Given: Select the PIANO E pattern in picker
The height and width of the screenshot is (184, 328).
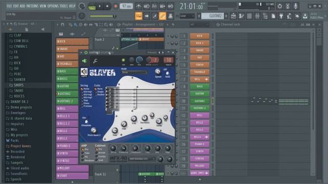Looking at the screenshot, I should click(x=67, y=146).
